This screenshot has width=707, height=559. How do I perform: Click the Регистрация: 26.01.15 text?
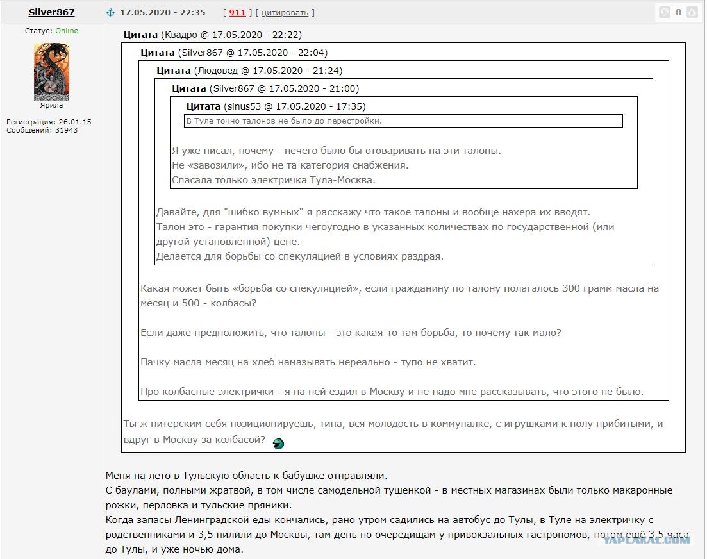pyautogui.click(x=49, y=122)
